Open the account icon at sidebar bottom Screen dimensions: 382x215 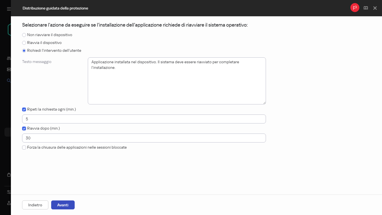9,203
